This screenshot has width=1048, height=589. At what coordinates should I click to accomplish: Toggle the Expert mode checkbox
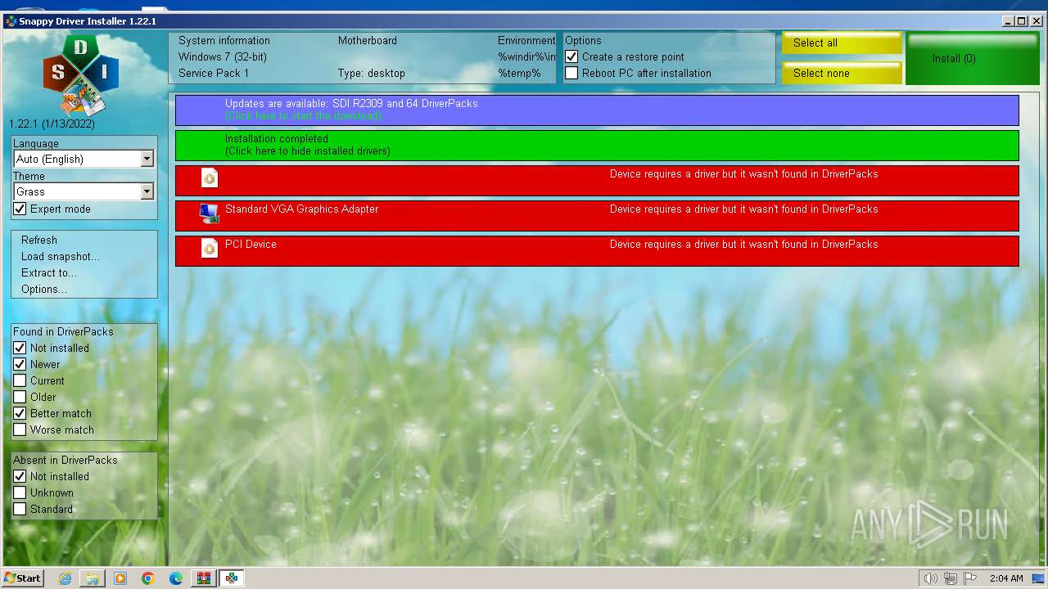point(20,209)
